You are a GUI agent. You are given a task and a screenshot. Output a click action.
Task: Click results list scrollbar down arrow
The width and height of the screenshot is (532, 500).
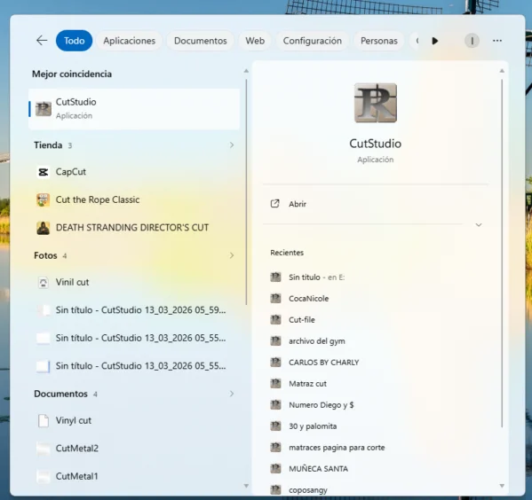point(246,486)
